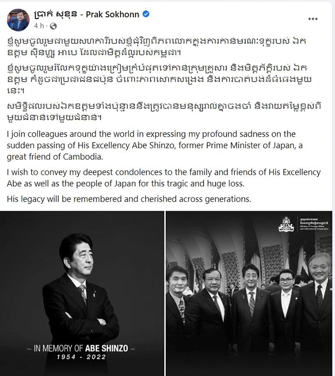Click the I wish to convey condolences paragraph
The width and height of the screenshot is (335, 376).
coord(164,178)
